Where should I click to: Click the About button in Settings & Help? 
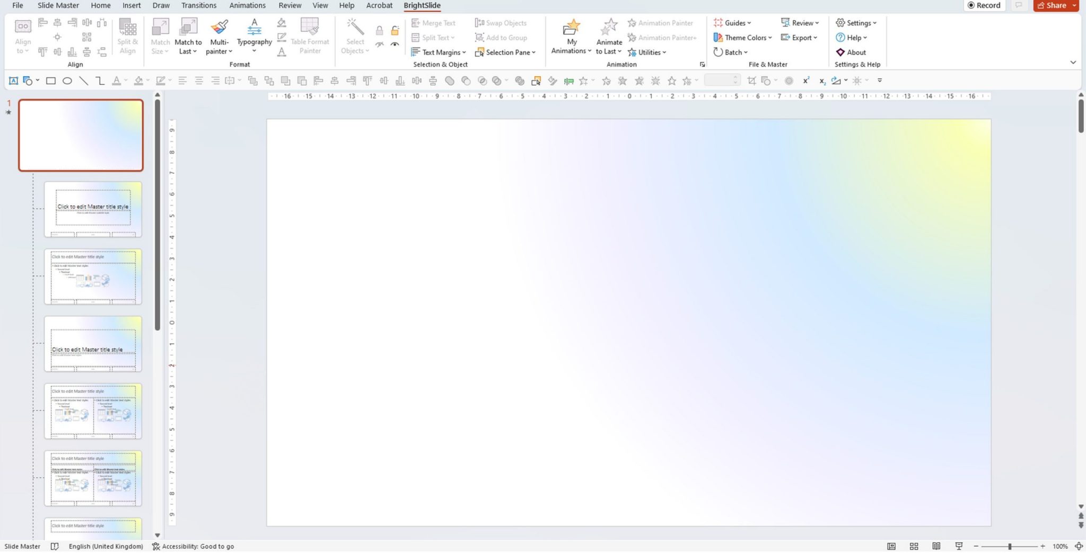pyautogui.click(x=852, y=52)
